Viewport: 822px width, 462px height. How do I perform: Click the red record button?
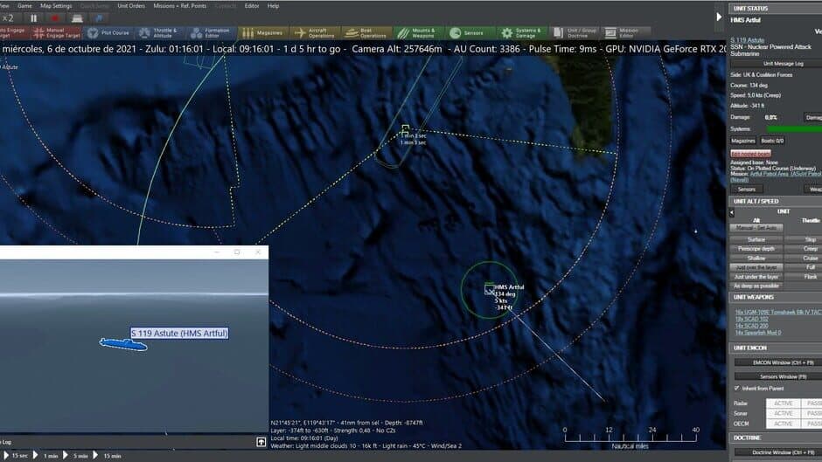point(55,18)
